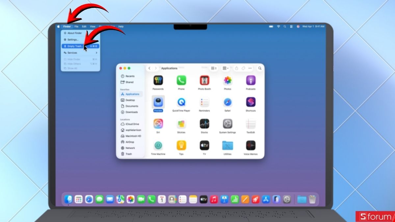Open the group-by dropdown in toolbar

[225, 68]
